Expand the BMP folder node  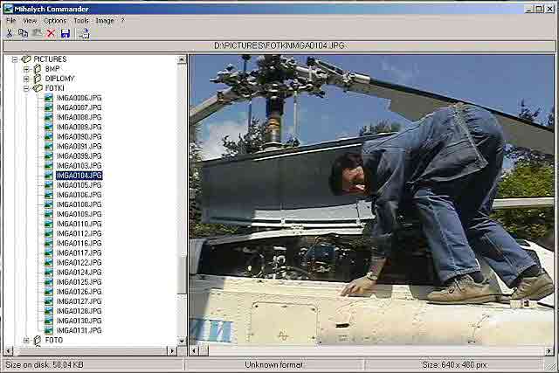[26, 69]
